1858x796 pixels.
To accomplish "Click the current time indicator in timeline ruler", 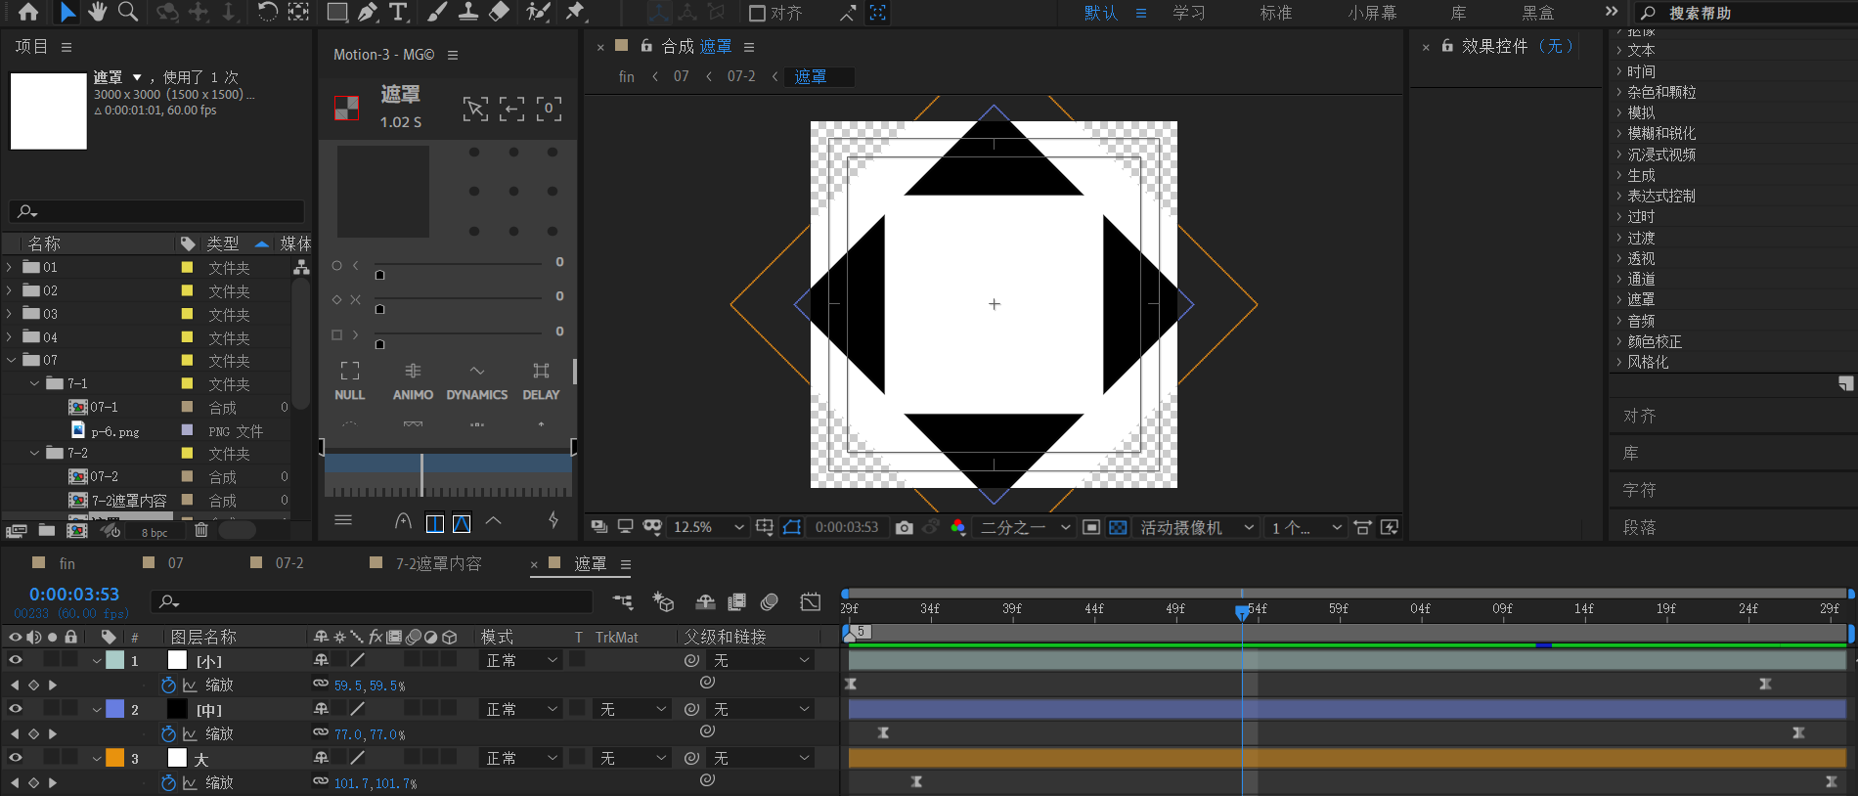I will pos(1242,611).
